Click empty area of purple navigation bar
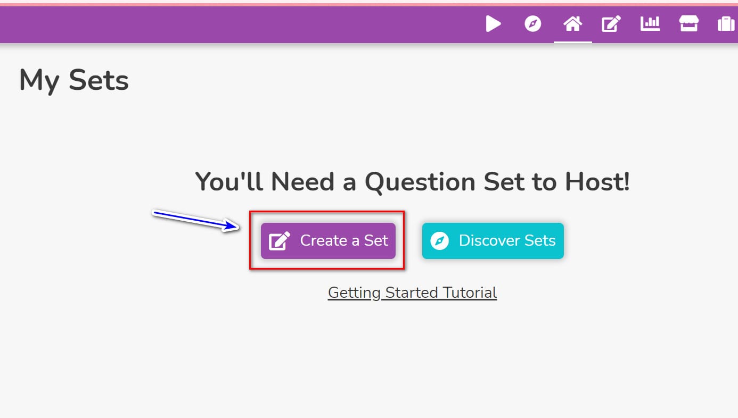This screenshot has height=418, width=738. [240, 24]
